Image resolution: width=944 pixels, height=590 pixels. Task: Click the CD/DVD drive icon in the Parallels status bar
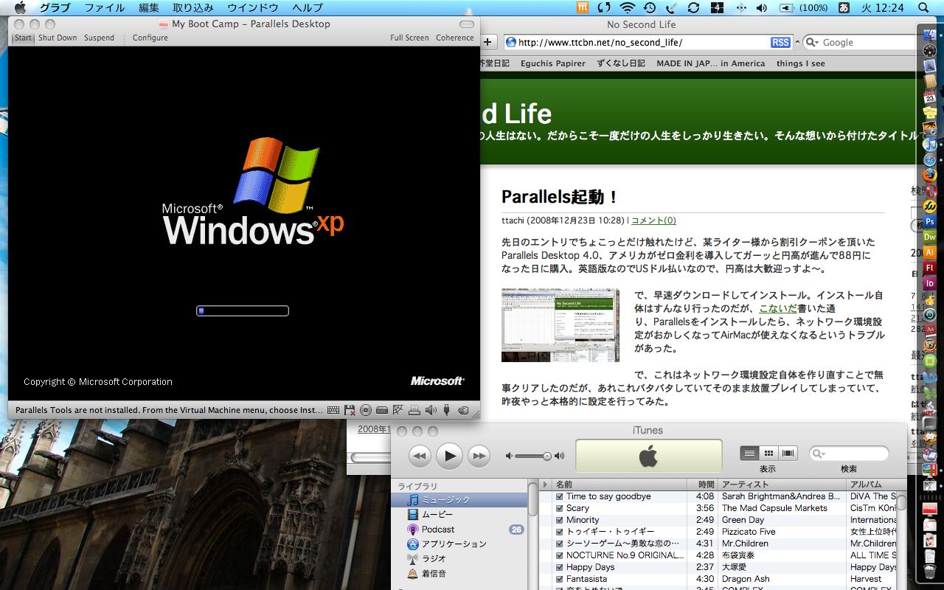pyautogui.click(x=366, y=410)
